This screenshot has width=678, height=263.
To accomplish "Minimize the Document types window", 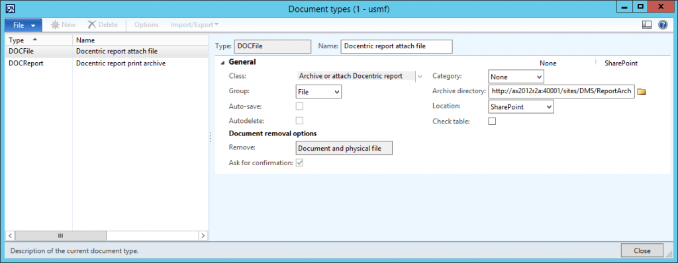I will (625, 7).
